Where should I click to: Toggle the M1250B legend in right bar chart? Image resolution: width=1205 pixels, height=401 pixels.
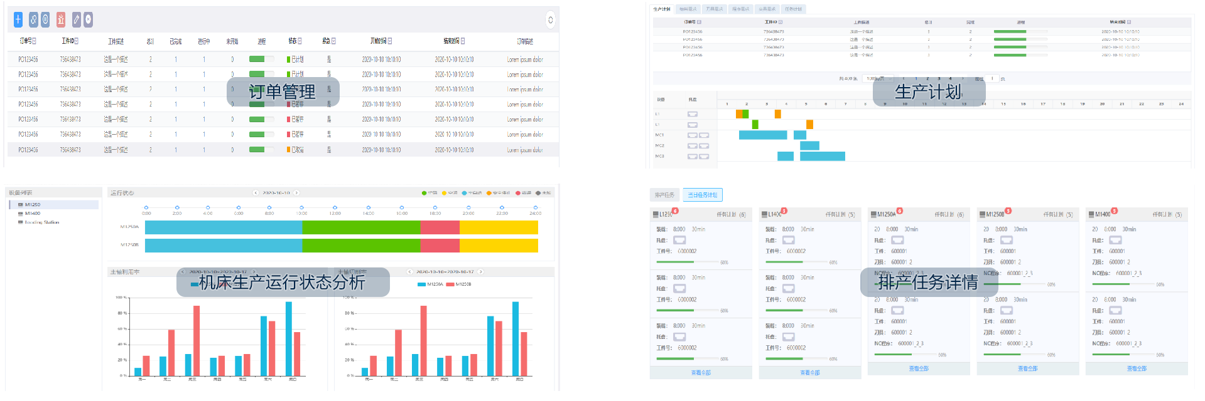[459, 284]
